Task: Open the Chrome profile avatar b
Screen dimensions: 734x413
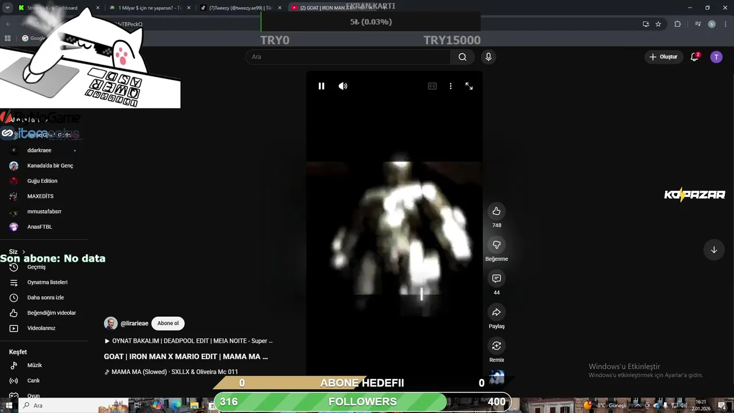Action: point(712,24)
